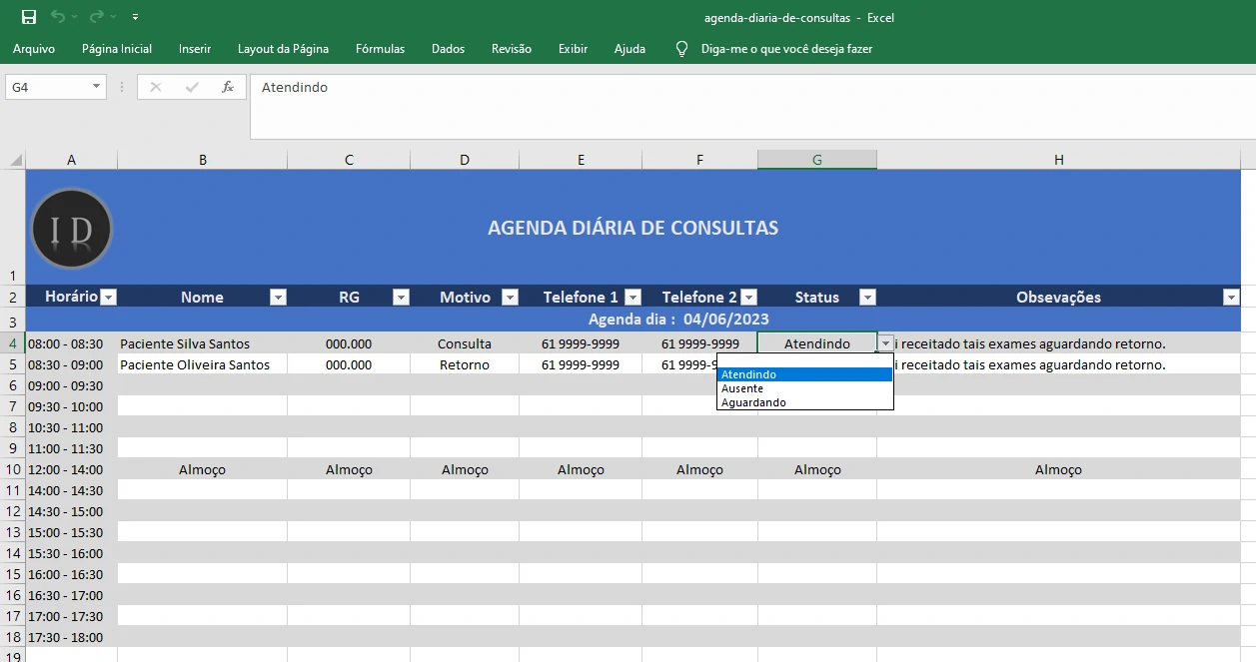Open Insert Function with the fx icon
This screenshot has height=662, width=1256.
point(229,87)
